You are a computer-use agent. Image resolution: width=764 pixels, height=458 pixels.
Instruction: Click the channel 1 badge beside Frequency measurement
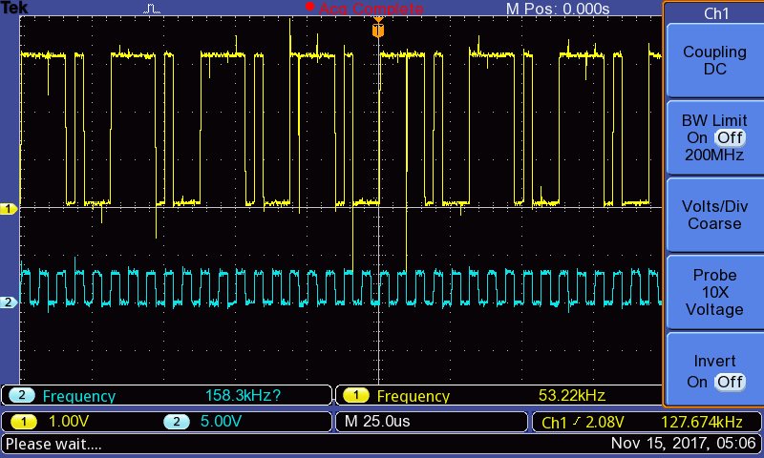pyautogui.click(x=355, y=395)
